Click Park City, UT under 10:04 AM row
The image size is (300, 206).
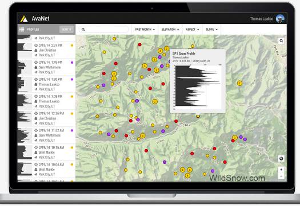(47, 174)
